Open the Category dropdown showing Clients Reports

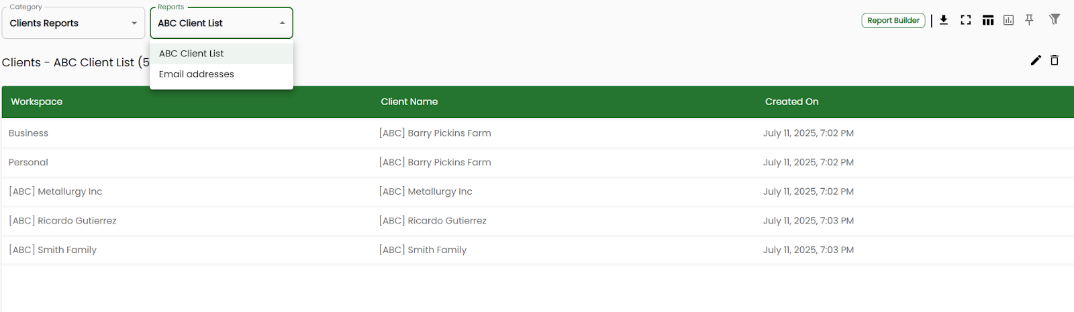click(x=73, y=23)
